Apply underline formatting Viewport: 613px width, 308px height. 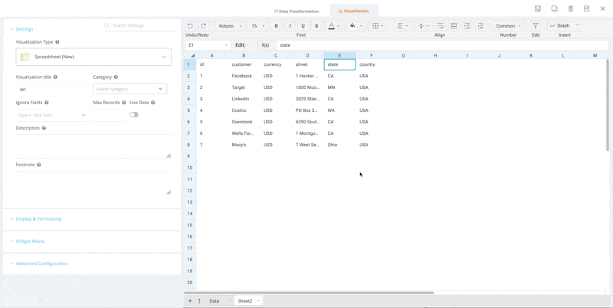click(x=303, y=26)
